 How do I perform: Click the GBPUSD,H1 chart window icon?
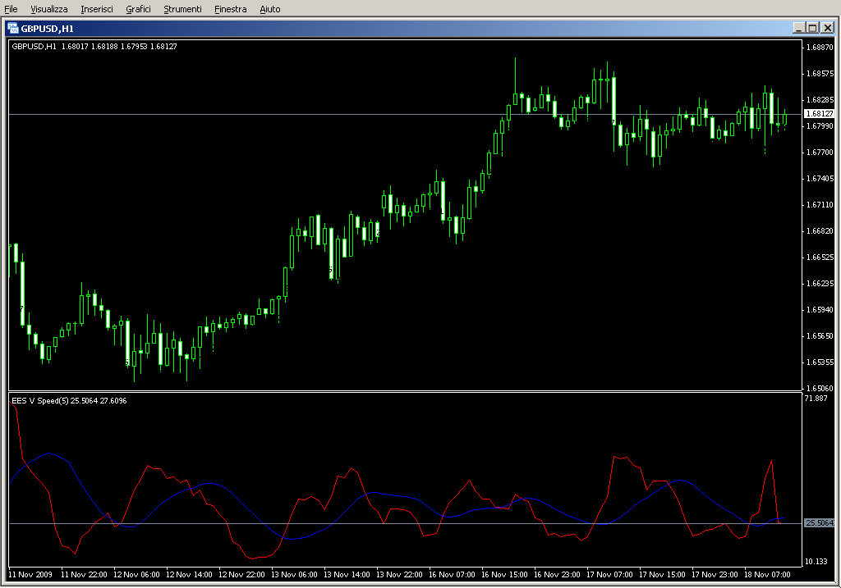(x=13, y=29)
